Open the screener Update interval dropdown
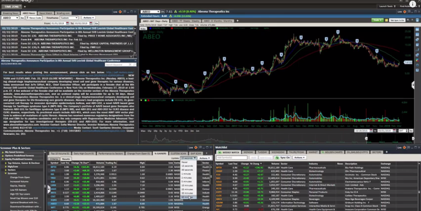This screenshot has height=211, width=421. click(188, 158)
